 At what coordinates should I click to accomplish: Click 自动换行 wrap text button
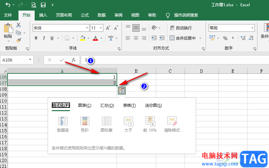pyautogui.click(x=181, y=28)
